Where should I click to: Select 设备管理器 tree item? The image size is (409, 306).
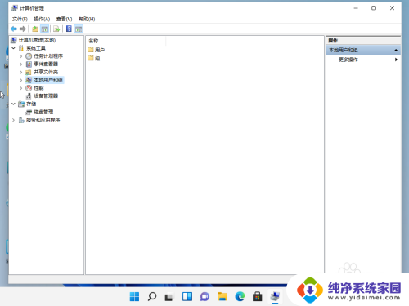click(46, 95)
